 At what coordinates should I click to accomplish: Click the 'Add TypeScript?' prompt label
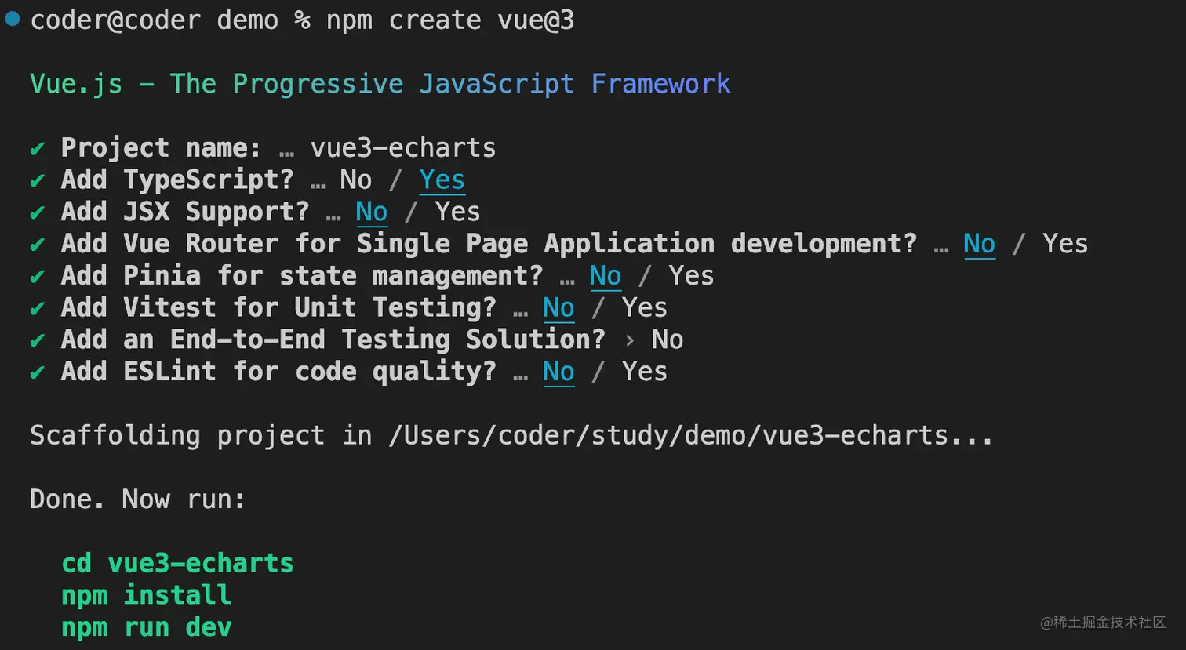point(177,180)
